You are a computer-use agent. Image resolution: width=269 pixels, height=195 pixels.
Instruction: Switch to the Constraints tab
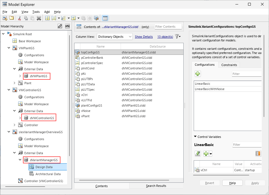pyautogui.click(x=229, y=65)
